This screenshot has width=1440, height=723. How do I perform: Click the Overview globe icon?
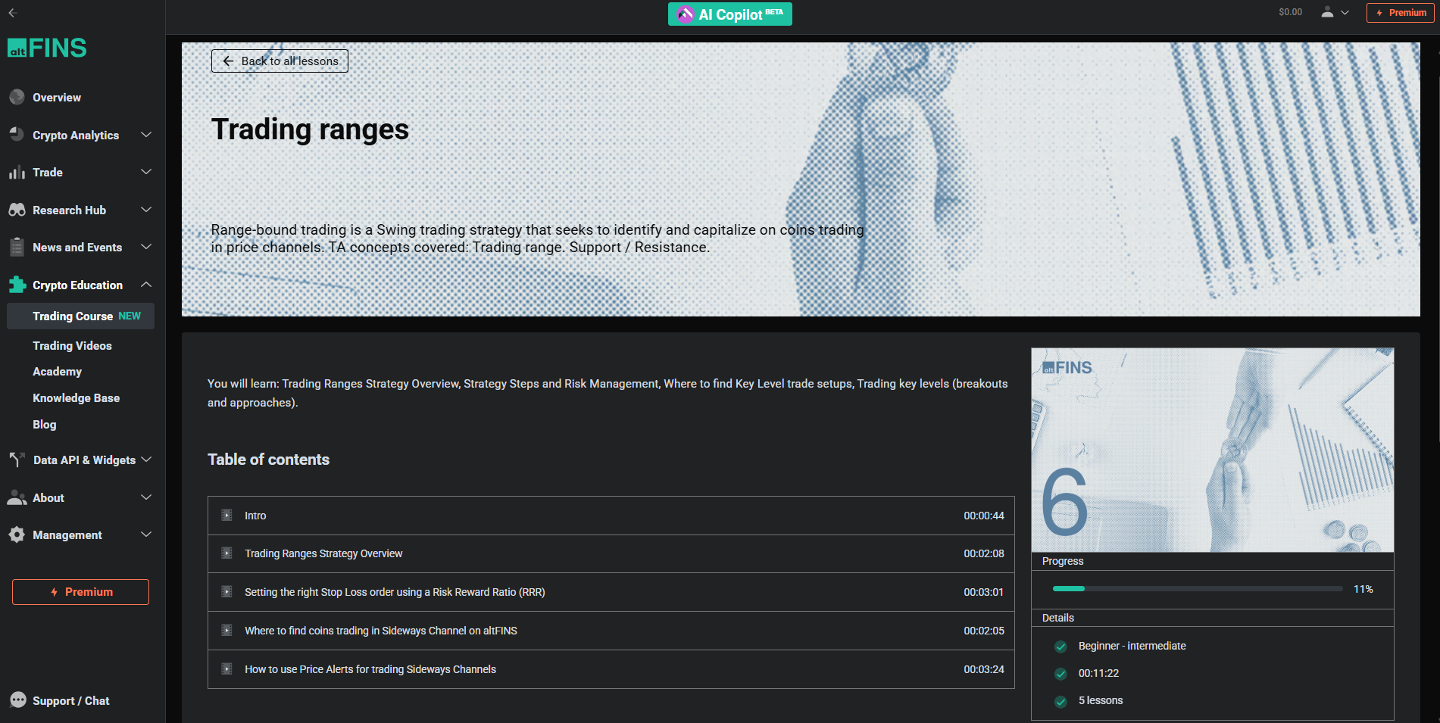[17, 98]
